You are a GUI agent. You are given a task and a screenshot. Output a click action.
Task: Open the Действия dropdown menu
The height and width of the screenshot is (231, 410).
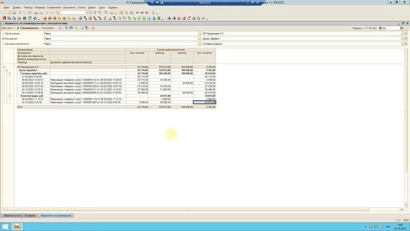coord(8,28)
